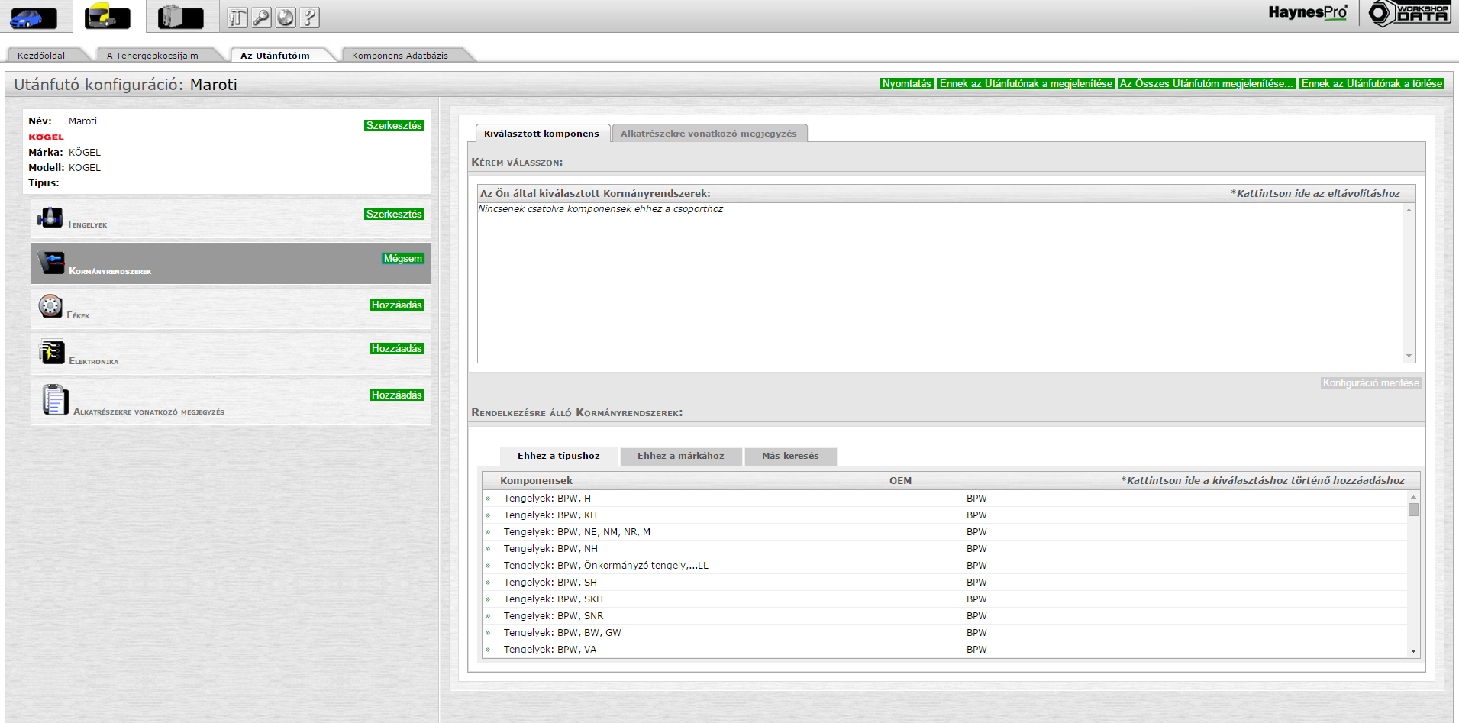Click the Tengelyek axle icon
The height and width of the screenshot is (723, 1459).
click(x=50, y=218)
